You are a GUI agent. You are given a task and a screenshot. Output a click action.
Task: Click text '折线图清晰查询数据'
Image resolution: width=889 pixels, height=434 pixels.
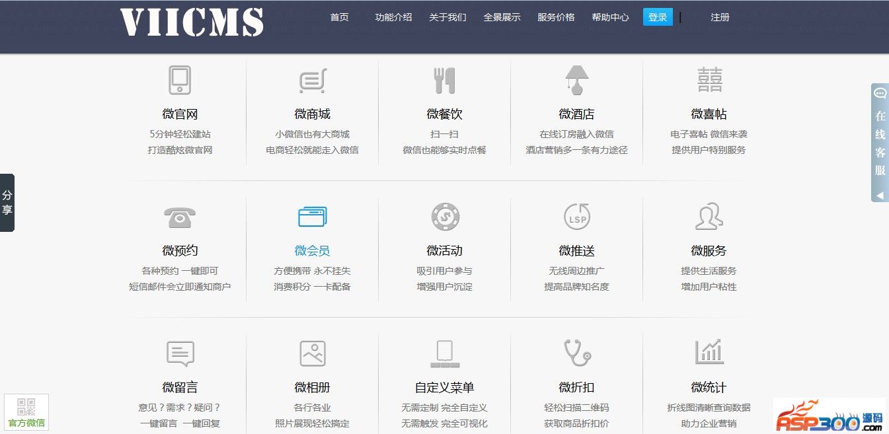[x=709, y=408]
